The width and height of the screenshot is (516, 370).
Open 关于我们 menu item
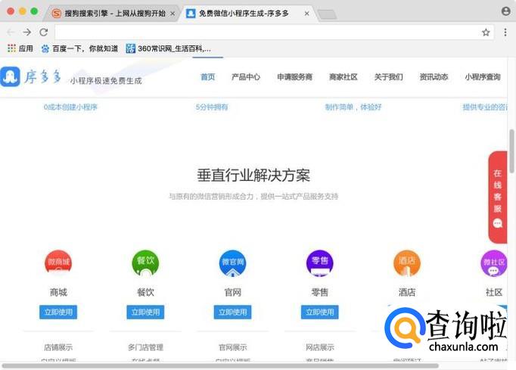point(388,77)
